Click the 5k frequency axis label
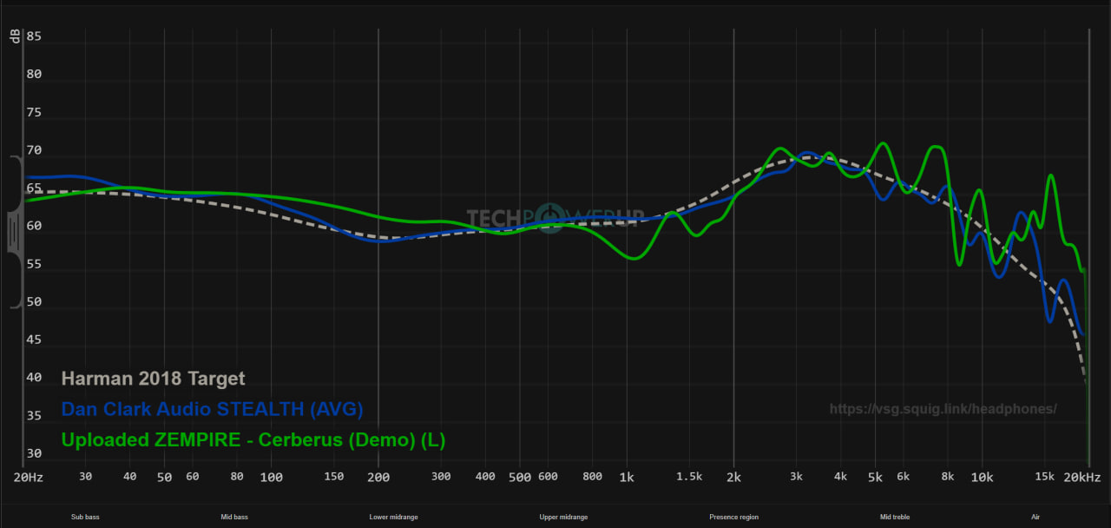The width and height of the screenshot is (1111, 528). click(x=876, y=477)
